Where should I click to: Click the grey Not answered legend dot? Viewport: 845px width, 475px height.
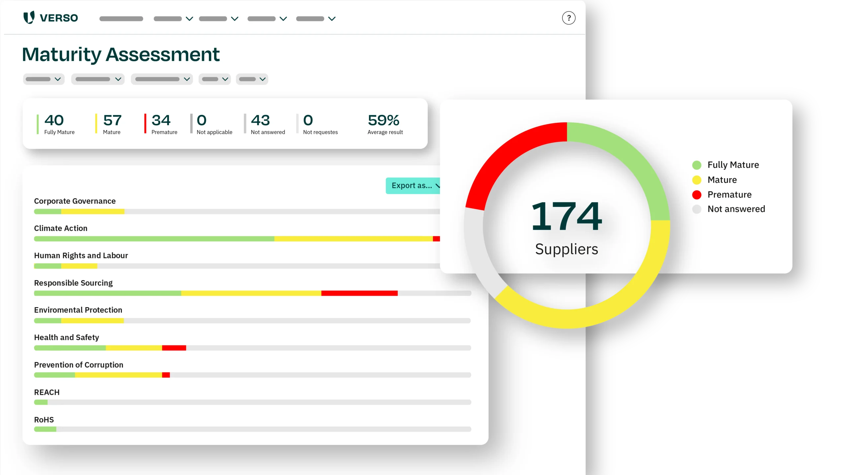[x=696, y=209]
